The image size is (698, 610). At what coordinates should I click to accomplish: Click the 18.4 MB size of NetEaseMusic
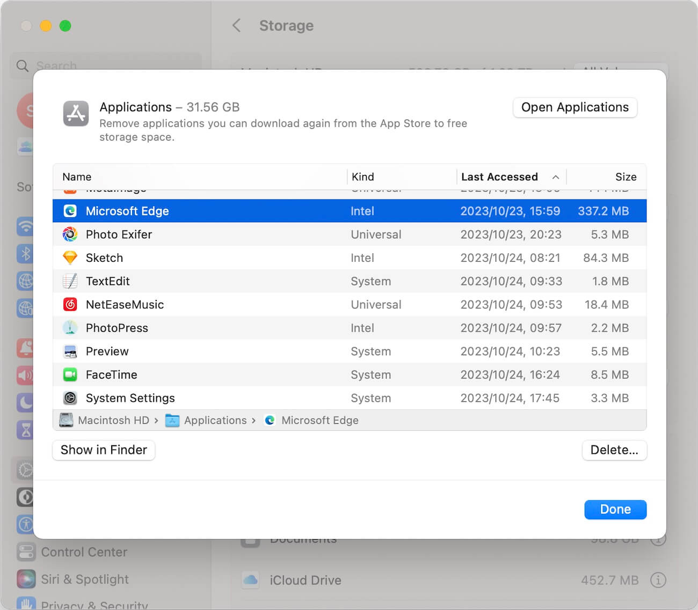pos(606,305)
